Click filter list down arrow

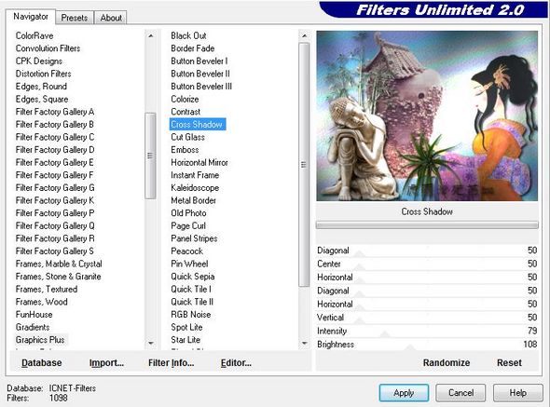[304, 343]
